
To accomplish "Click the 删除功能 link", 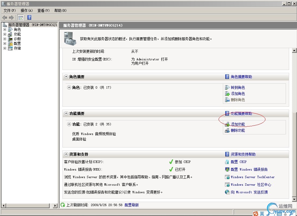I will tap(238, 130).
